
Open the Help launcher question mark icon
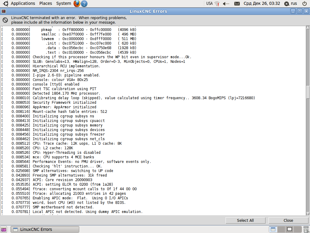84,4
